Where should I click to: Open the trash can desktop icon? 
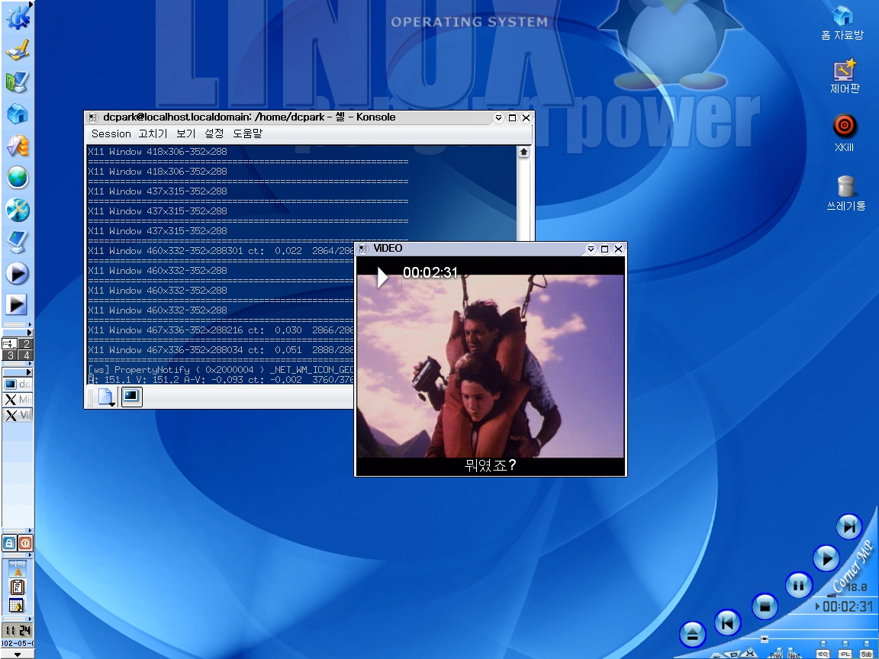pyautogui.click(x=845, y=186)
